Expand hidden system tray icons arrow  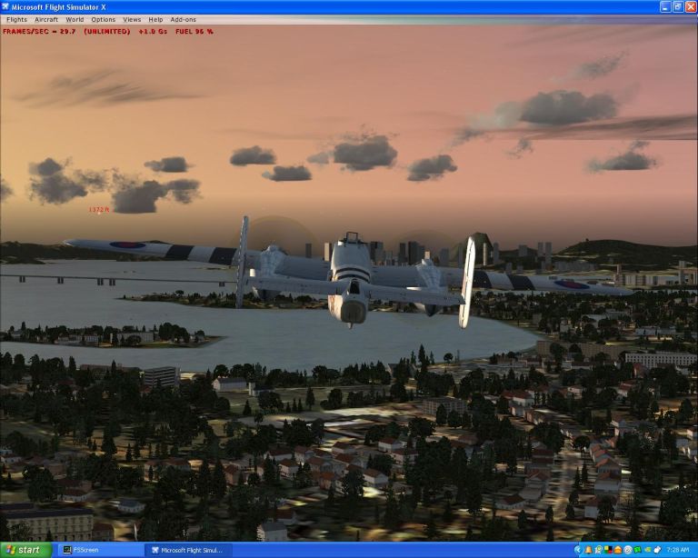578,550
